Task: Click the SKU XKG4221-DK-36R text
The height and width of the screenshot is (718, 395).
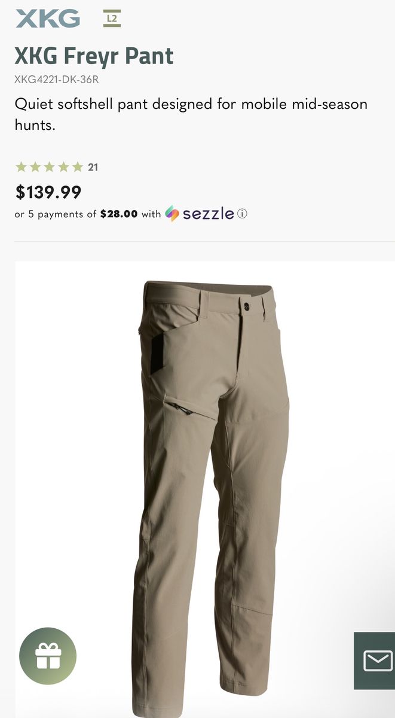Action: point(57,79)
